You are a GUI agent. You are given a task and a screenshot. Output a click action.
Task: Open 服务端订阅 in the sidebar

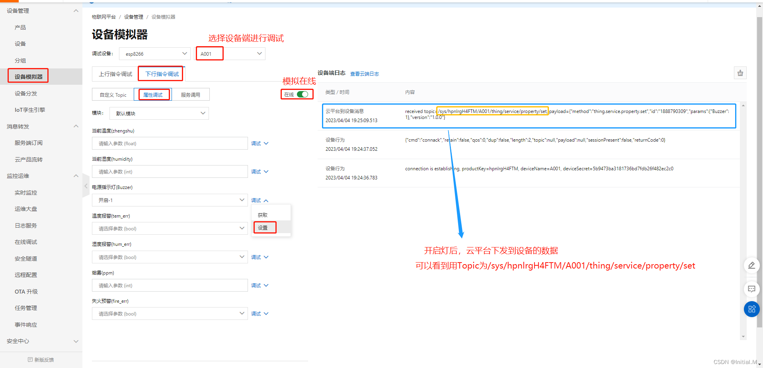tap(29, 143)
